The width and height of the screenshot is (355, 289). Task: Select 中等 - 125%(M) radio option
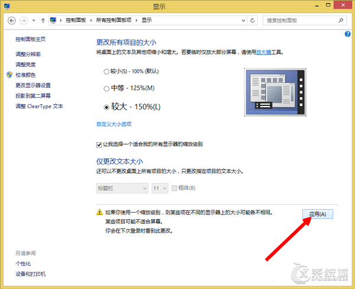click(x=106, y=88)
